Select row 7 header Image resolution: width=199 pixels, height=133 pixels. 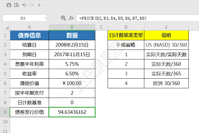tap(5, 93)
